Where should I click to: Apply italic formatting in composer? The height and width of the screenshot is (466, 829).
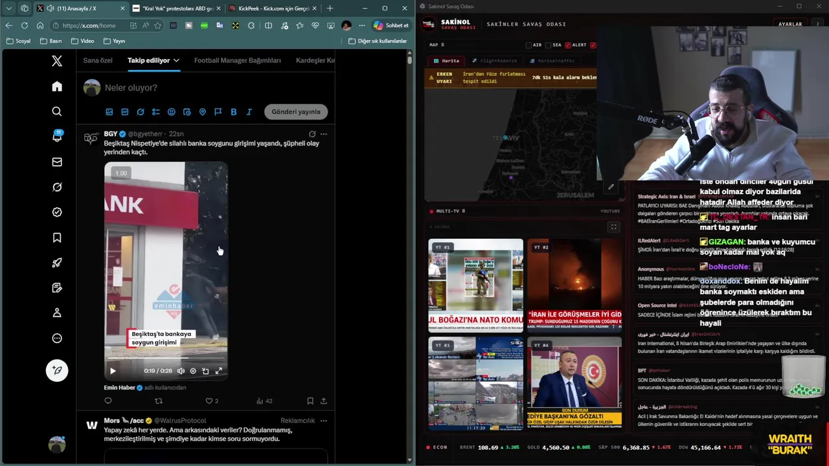[249, 112]
